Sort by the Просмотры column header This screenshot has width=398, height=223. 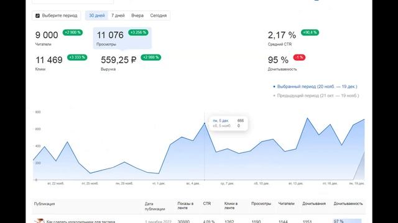pos(261,204)
